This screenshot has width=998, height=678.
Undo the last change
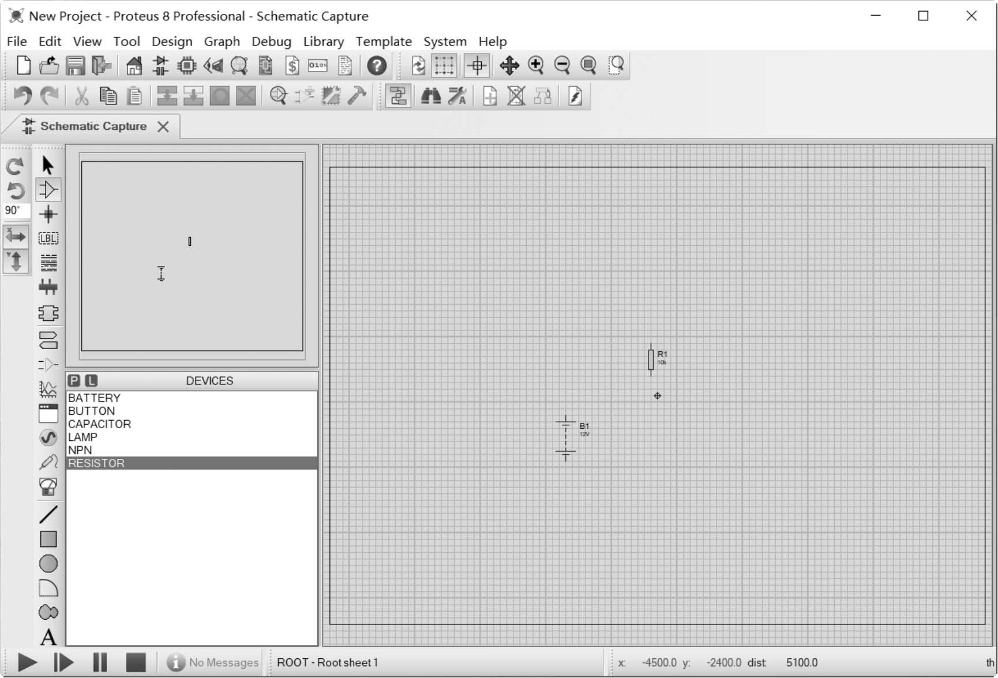point(23,96)
